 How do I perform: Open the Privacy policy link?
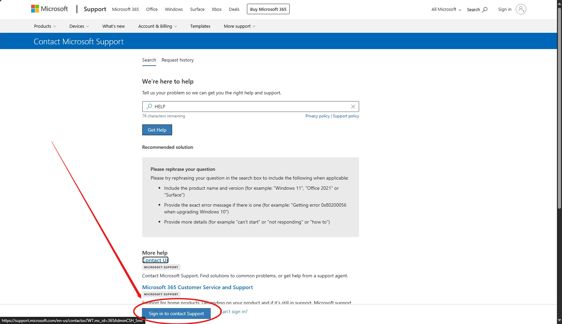[x=317, y=116]
